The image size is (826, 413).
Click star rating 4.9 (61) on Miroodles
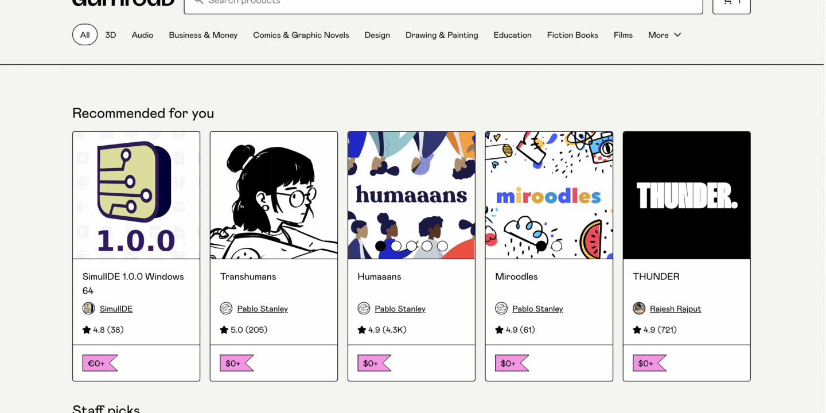[515, 330]
